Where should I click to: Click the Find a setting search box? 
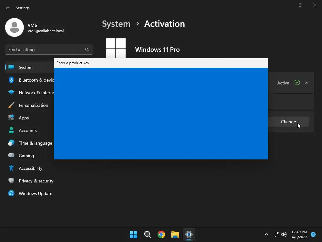[49, 49]
